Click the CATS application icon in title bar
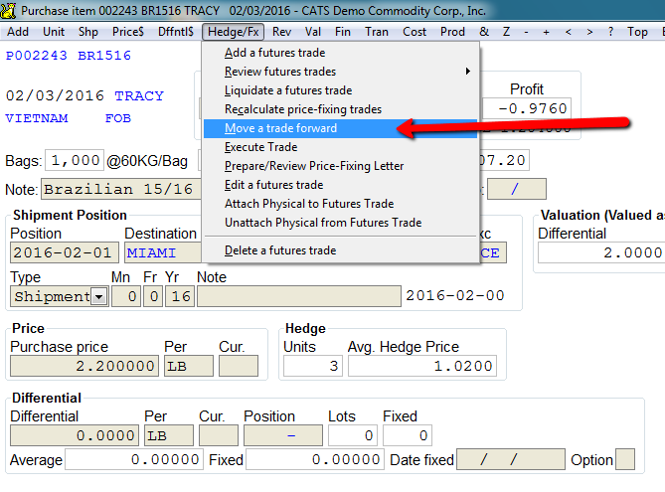Viewport: 665px width, 492px height. pyautogui.click(x=8, y=10)
